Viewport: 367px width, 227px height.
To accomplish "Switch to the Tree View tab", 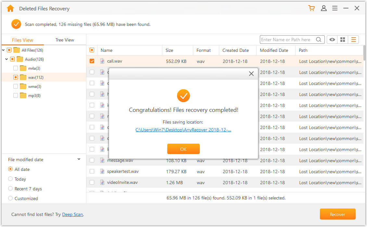I will pos(64,40).
